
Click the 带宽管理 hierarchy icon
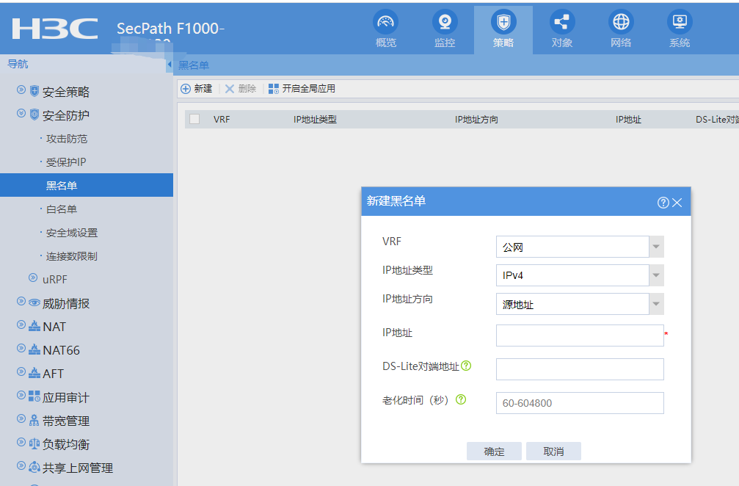pos(34,420)
